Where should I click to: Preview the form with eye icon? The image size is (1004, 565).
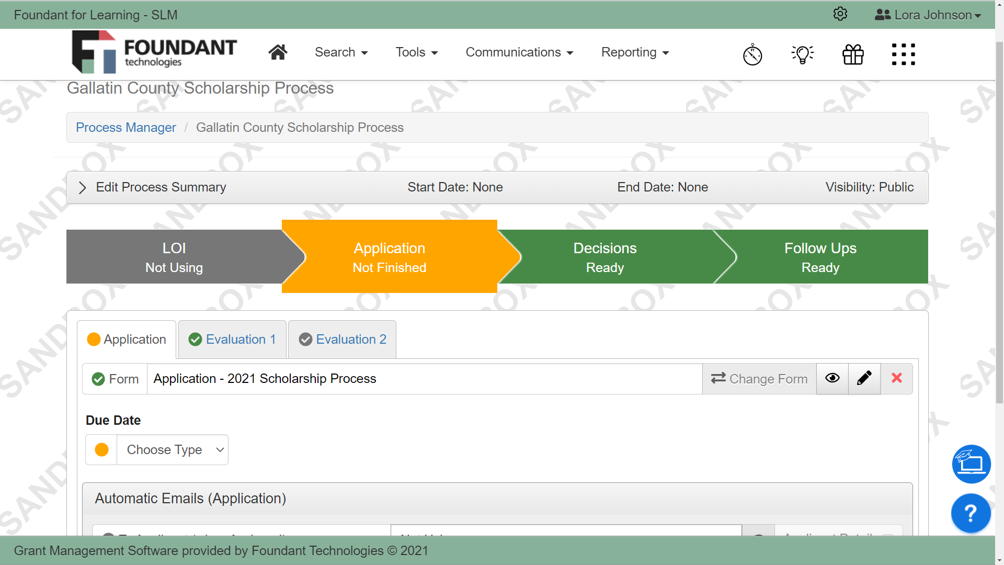pos(832,378)
